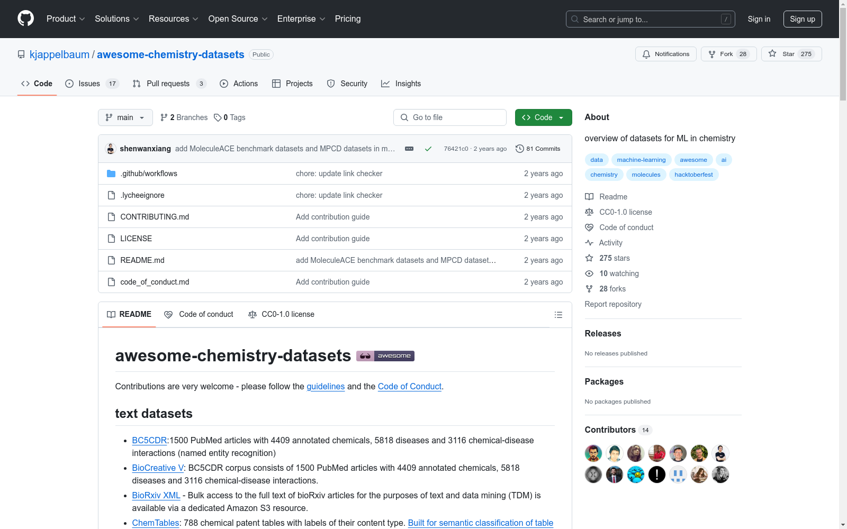
Task: View the 0 Tags link
Action: [x=230, y=117]
